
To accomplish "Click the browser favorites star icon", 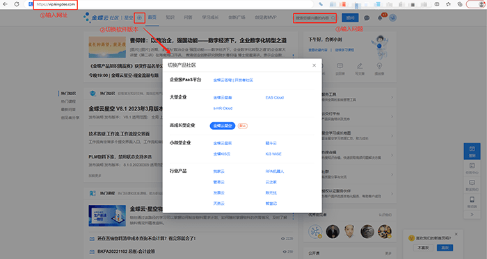I will coord(448,4).
